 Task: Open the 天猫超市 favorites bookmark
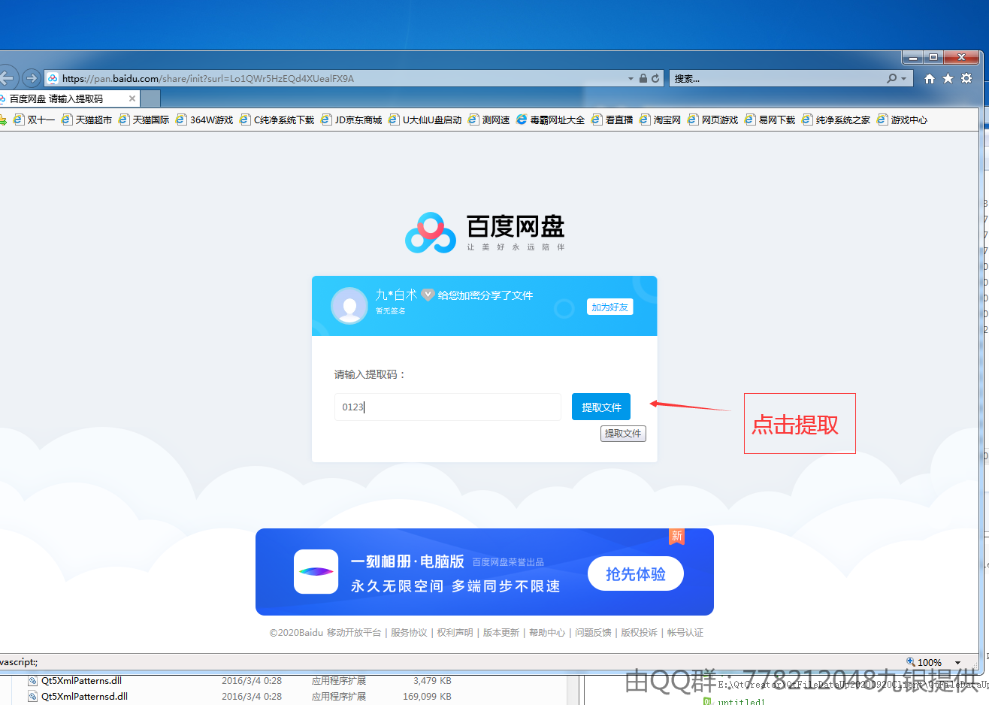click(x=86, y=120)
